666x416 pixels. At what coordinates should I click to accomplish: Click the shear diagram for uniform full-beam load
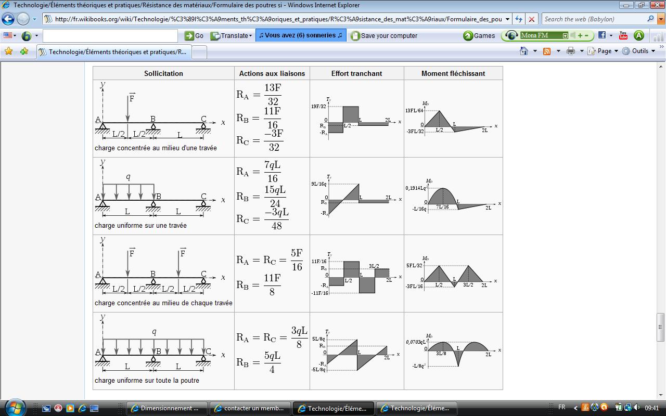click(x=357, y=351)
